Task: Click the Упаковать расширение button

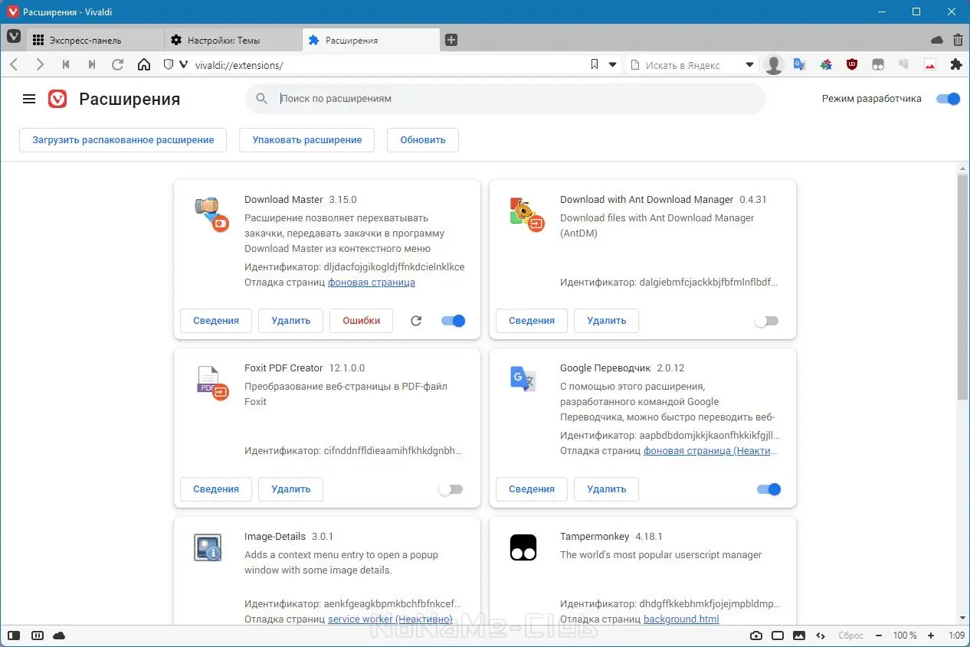Action: [307, 140]
